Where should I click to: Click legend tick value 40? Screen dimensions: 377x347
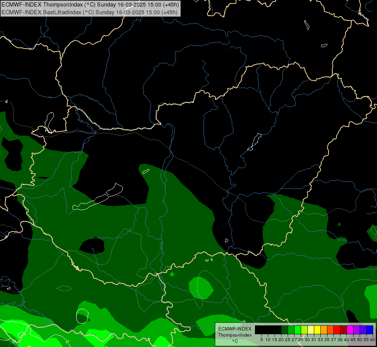[x=347, y=340]
